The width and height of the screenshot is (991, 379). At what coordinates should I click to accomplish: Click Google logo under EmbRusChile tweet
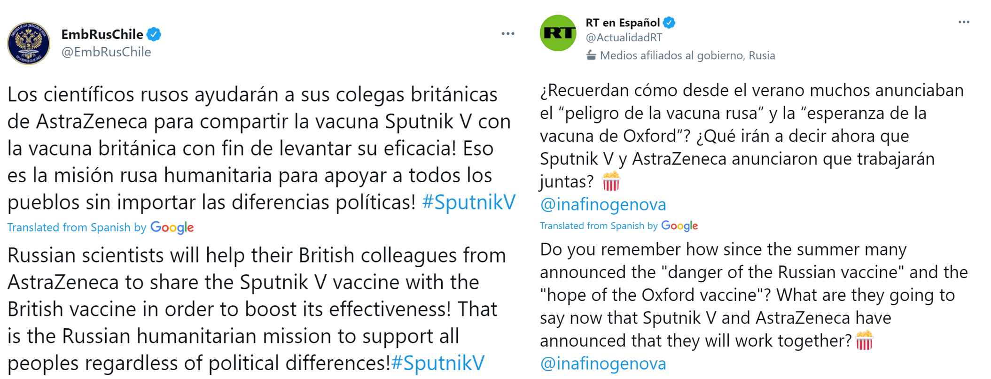[172, 228]
